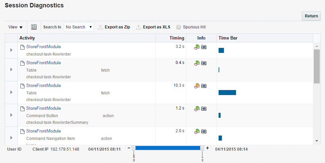Click the minus zoom-out button on time slider
This screenshot has width=325, height=163.
(129, 148)
